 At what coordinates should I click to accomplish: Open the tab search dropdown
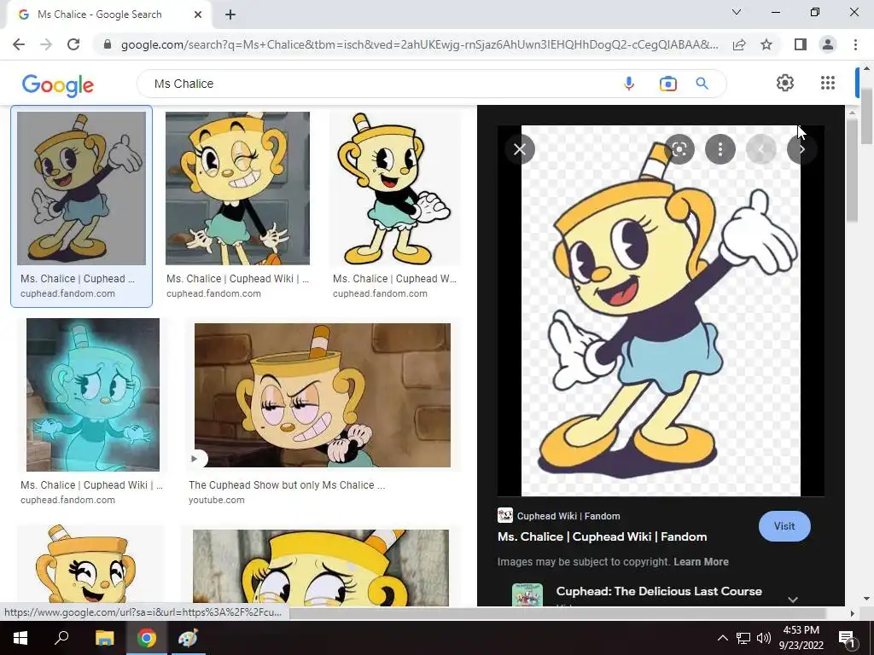click(737, 12)
